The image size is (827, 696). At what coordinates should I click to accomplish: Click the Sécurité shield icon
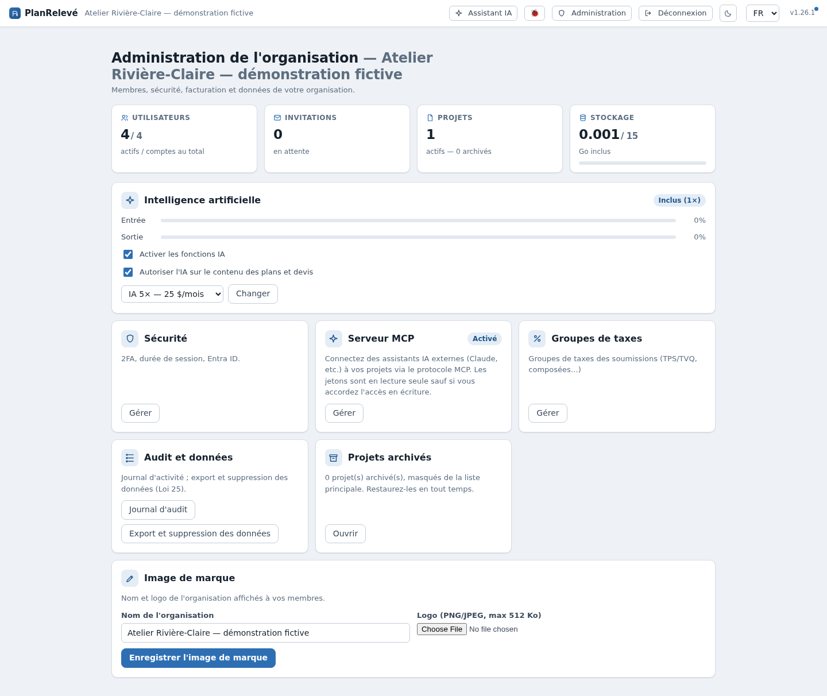coord(130,339)
